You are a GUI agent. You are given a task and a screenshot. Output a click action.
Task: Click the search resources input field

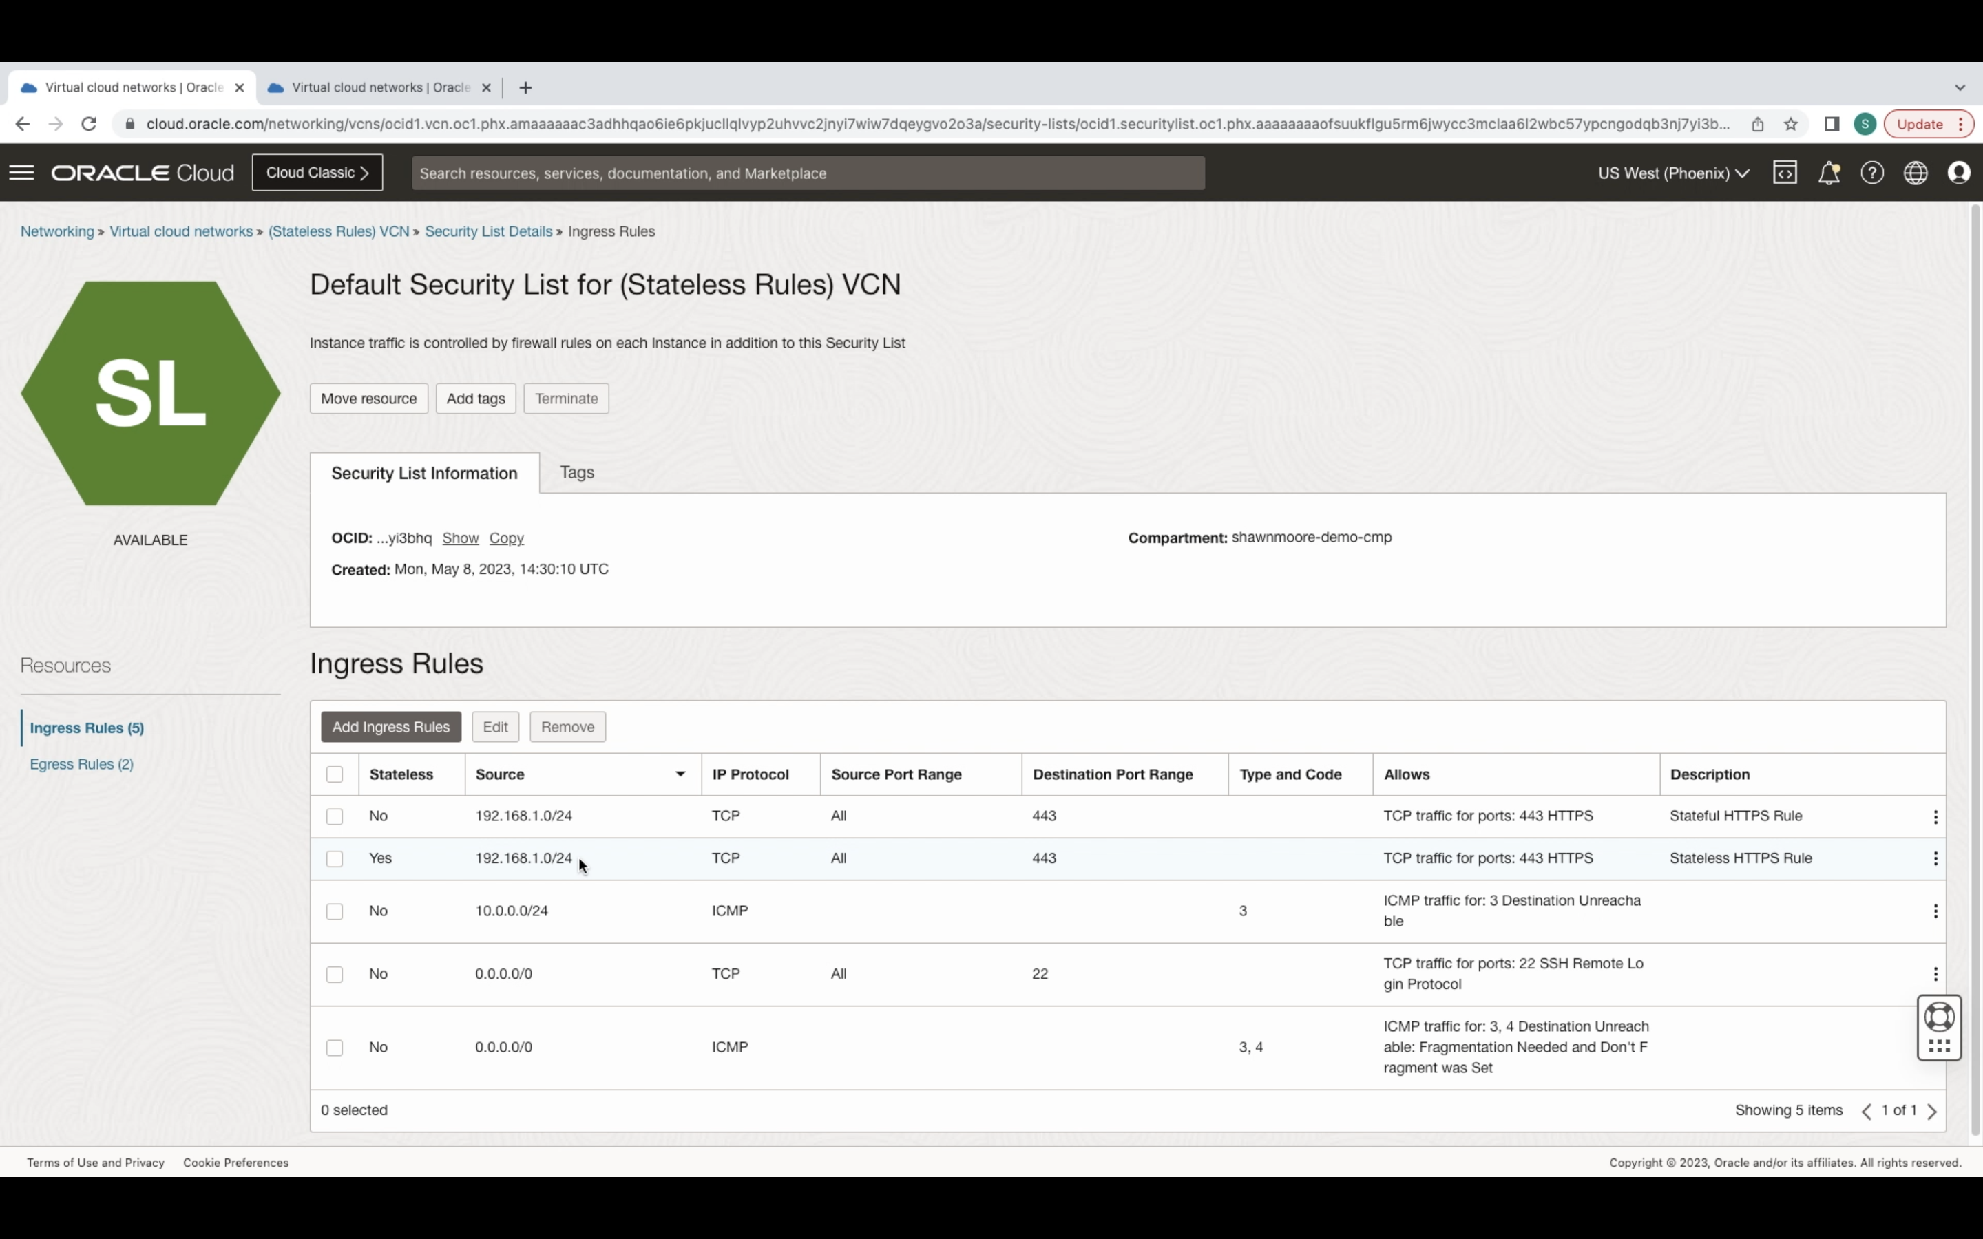pyautogui.click(x=807, y=173)
